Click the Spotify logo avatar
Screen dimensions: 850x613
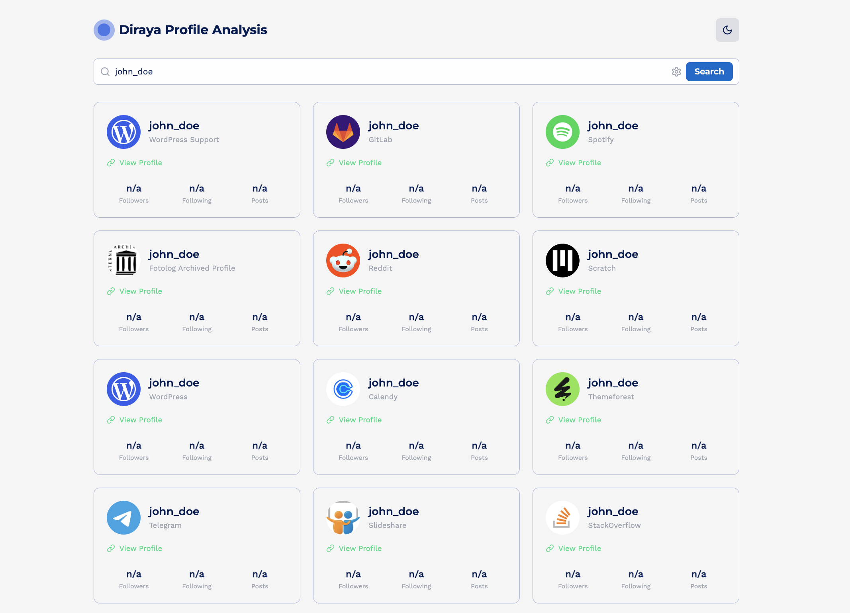(562, 132)
